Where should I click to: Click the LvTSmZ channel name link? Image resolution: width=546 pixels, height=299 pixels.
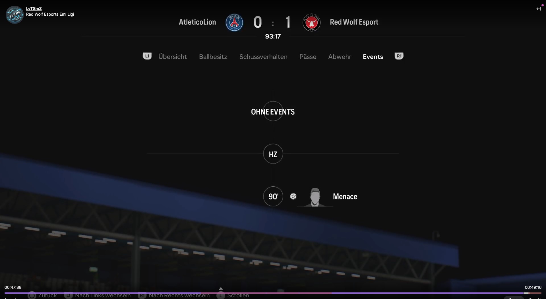pos(34,9)
